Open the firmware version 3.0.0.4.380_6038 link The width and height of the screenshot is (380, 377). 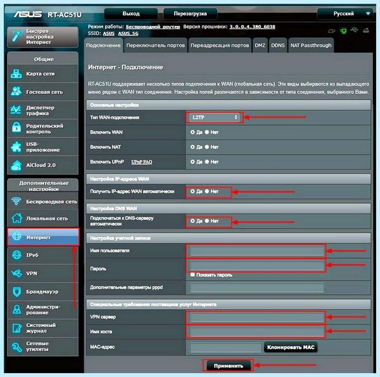click(252, 27)
